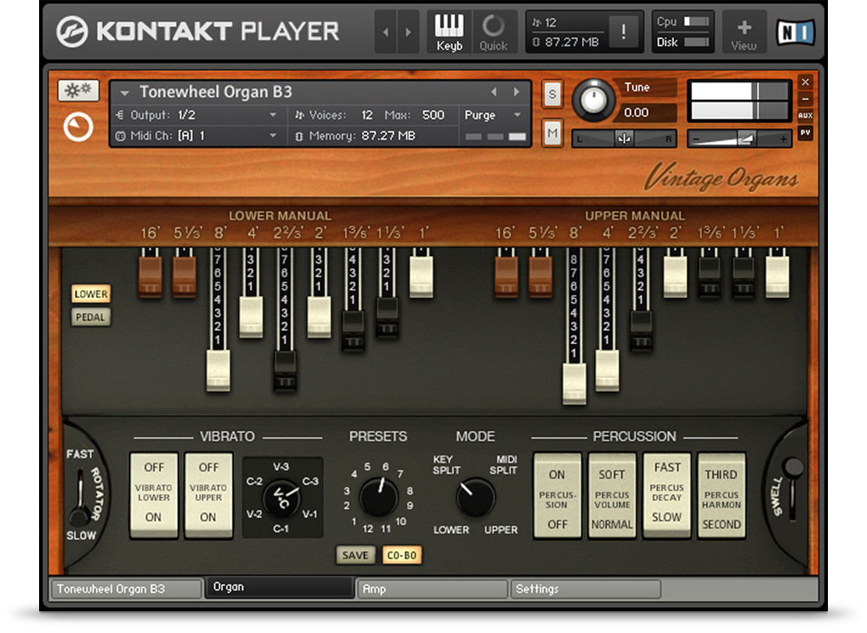
Task: Open the Midi Ch dropdown
Action: pos(197,136)
